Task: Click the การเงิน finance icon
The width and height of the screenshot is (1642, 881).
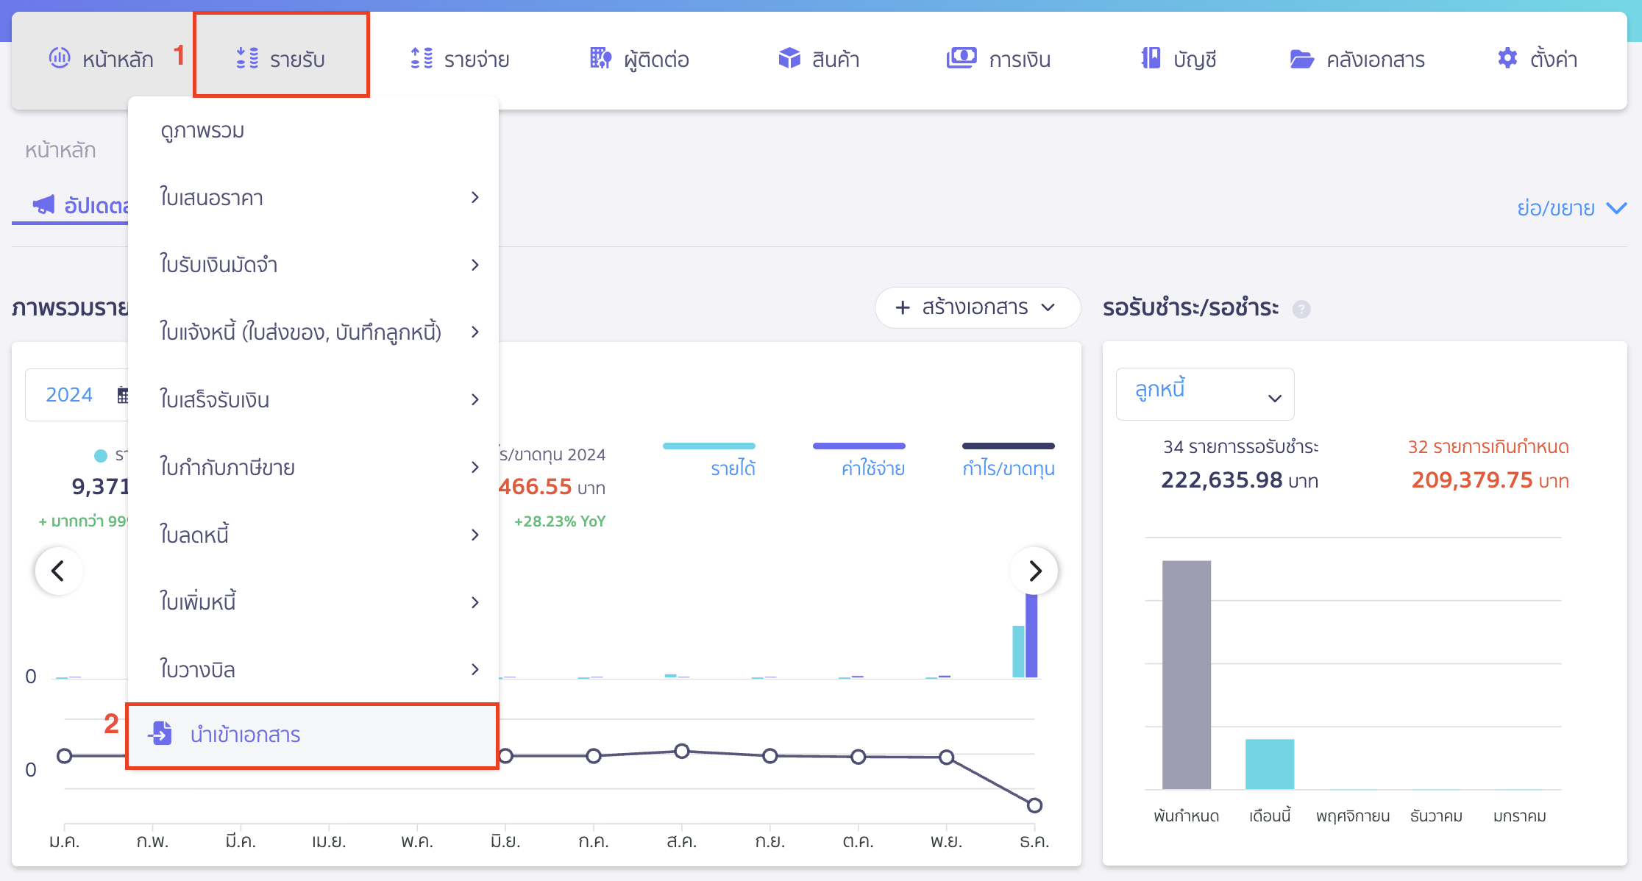Action: [960, 57]
